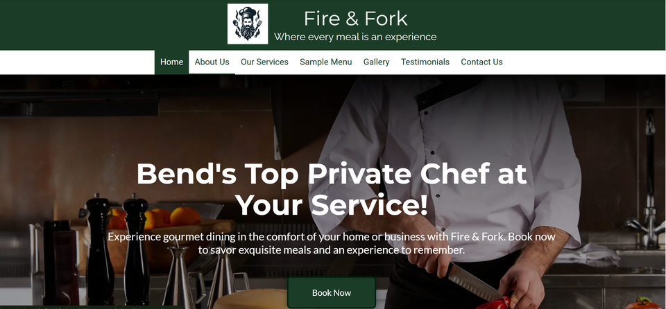This screenshot has height=309, width=666.
Task: Open the Contact Us page
Action: (481, 62)
